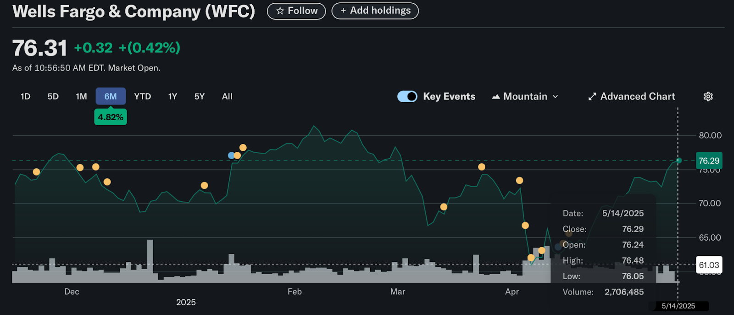The width and height of the screenshot is (734, 315).
Task: Click the 61.03 low price label
Action: tap(709, 265)
